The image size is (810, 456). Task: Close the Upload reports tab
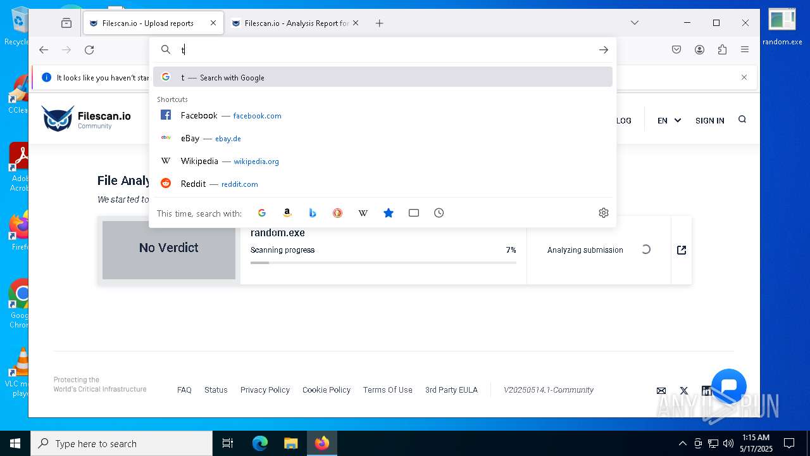point(213,23)
